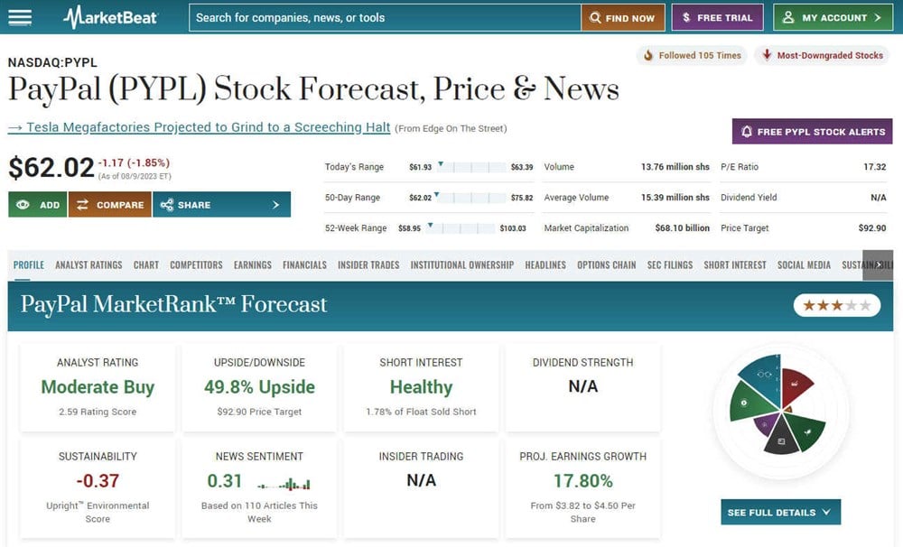
Task: Open the Financials tab
Action: click(x=304, y=264)
